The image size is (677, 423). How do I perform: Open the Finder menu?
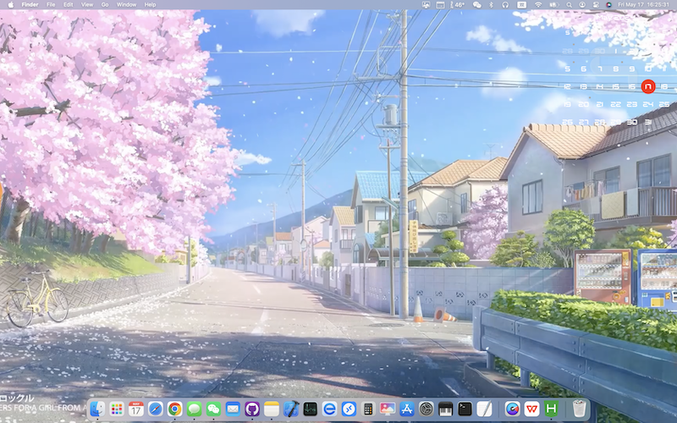(x=30, y=5)
